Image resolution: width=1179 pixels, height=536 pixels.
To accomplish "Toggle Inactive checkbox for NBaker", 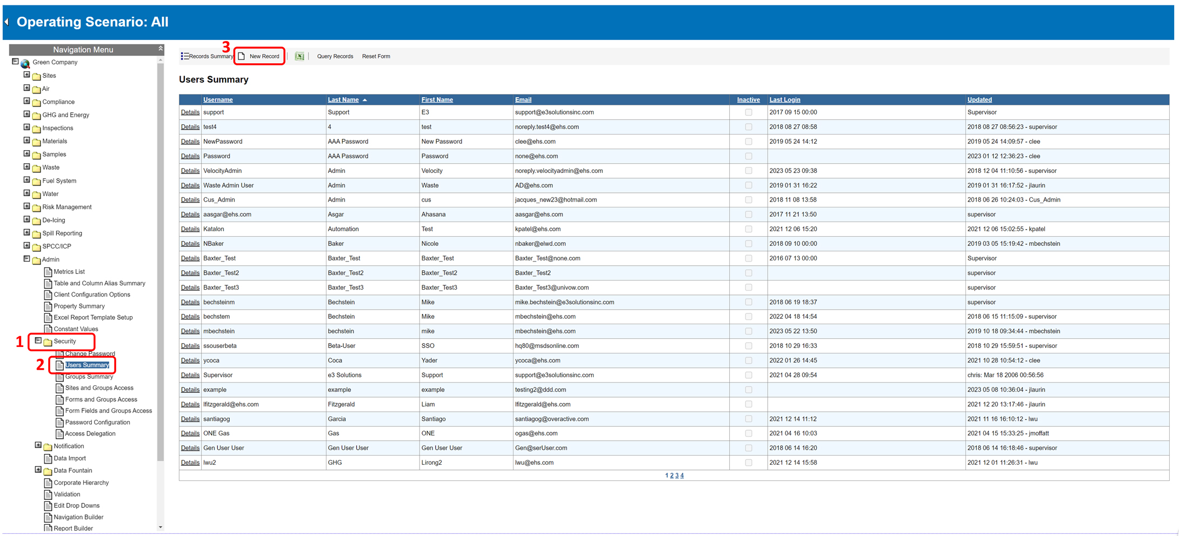I will pyautogui.click(x=749, y=244).
